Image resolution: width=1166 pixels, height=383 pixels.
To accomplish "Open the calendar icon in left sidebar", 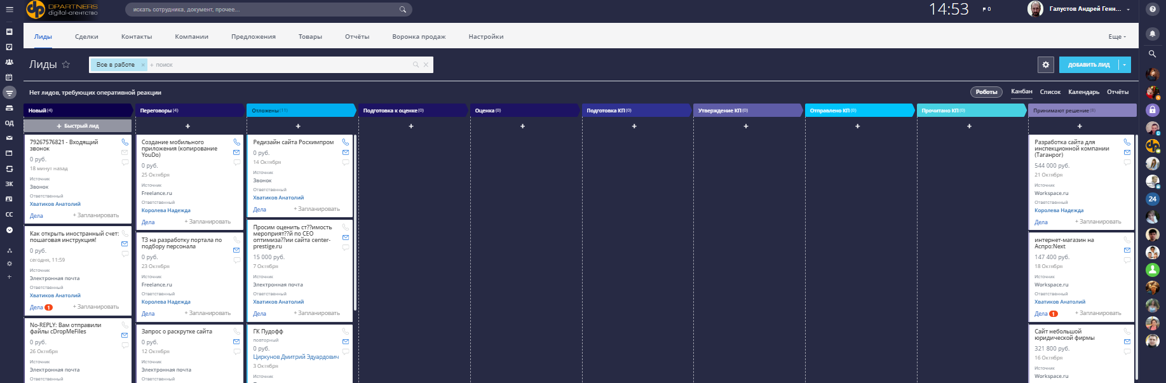I will coord(9,77).
